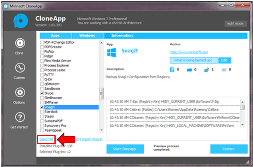Select the Stardock list row
This screenshot has width=253, height=167.
pos(69,112)
